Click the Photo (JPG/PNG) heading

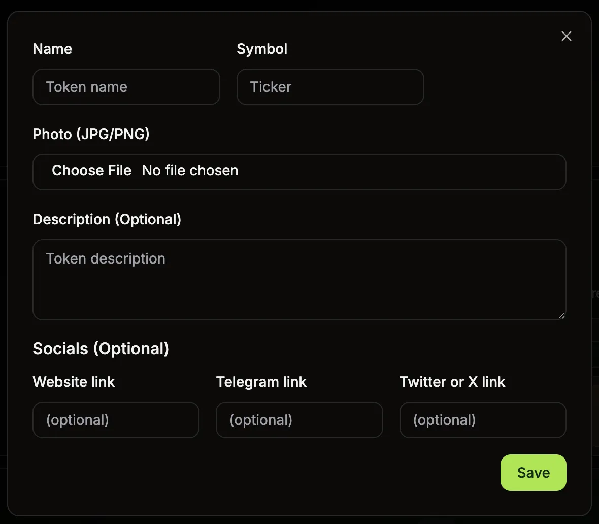[x=91, y=134]
